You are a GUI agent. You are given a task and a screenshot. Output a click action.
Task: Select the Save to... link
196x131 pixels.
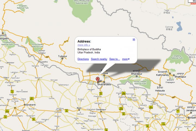[x=115, y=59]
